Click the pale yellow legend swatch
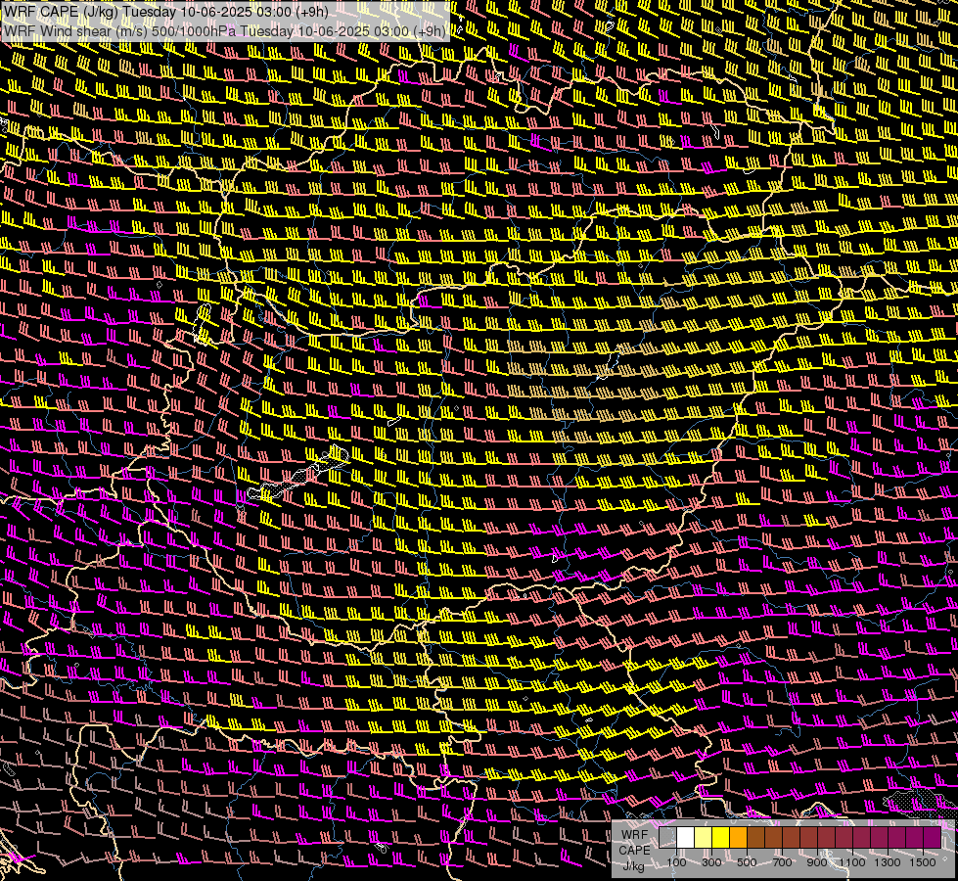The image size is (958, 881). coord(704,838)
